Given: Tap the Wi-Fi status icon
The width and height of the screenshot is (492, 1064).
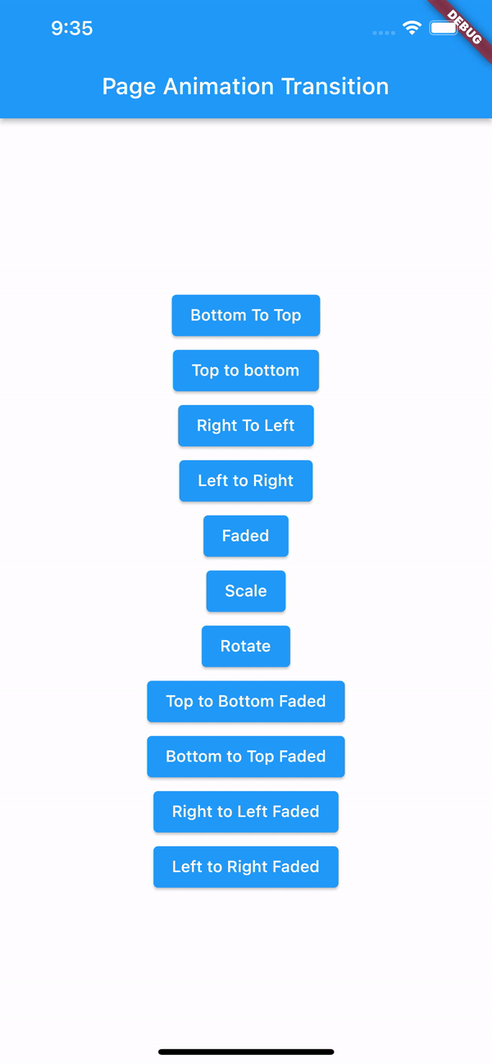Looking at the screenshot, I should pyautogui.click(x=412, y=28).
